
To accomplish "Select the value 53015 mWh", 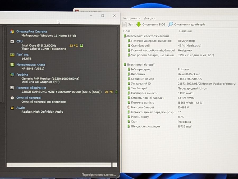I will (185, 93).
